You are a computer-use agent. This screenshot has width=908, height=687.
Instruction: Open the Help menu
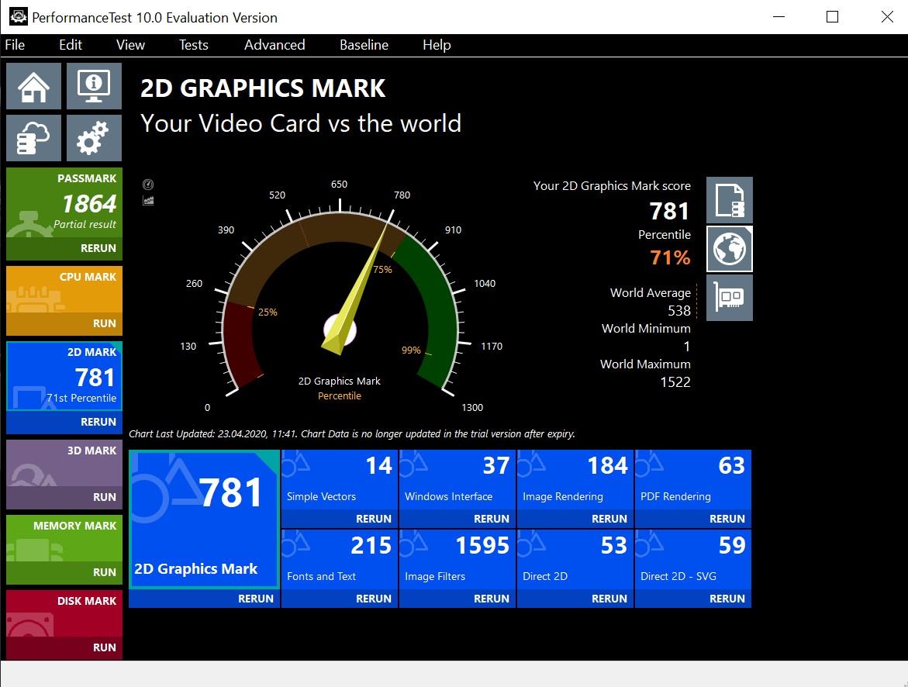[x=437, y=45]
